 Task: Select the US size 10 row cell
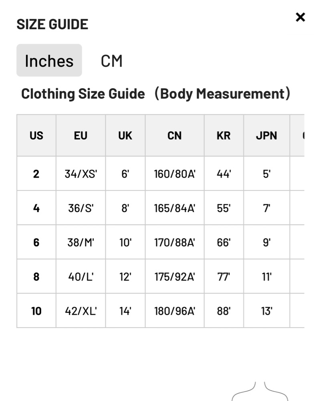tap(36, 311)
